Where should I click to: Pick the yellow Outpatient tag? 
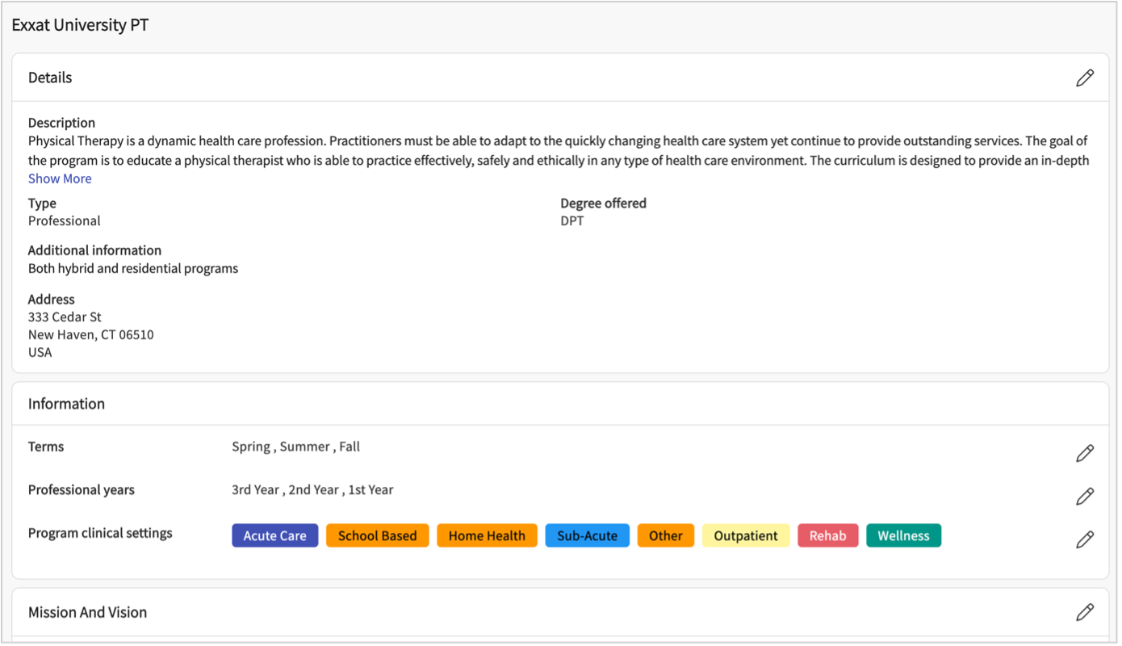(745, 535)
